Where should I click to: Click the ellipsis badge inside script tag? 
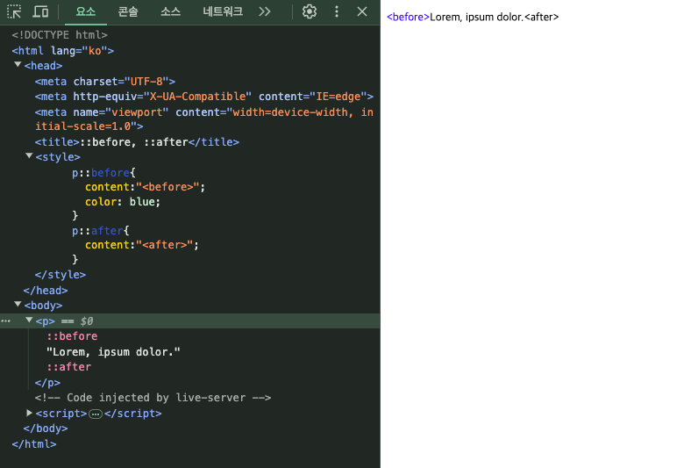tap(96, 414)
